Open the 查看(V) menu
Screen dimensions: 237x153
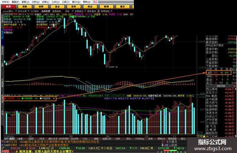coord(26,2)
